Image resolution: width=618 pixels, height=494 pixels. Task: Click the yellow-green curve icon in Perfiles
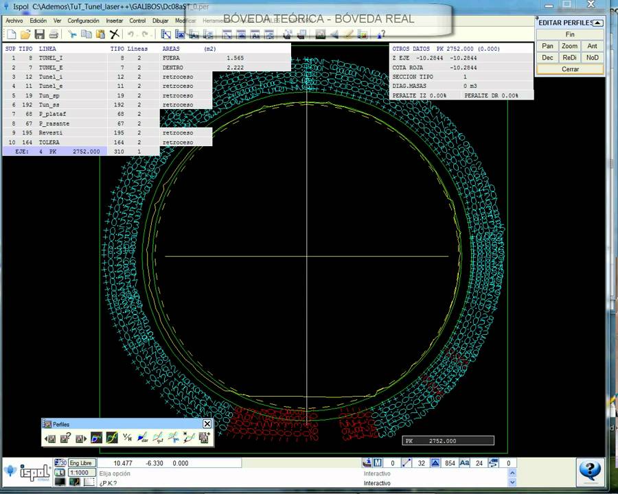coord(111,438)
